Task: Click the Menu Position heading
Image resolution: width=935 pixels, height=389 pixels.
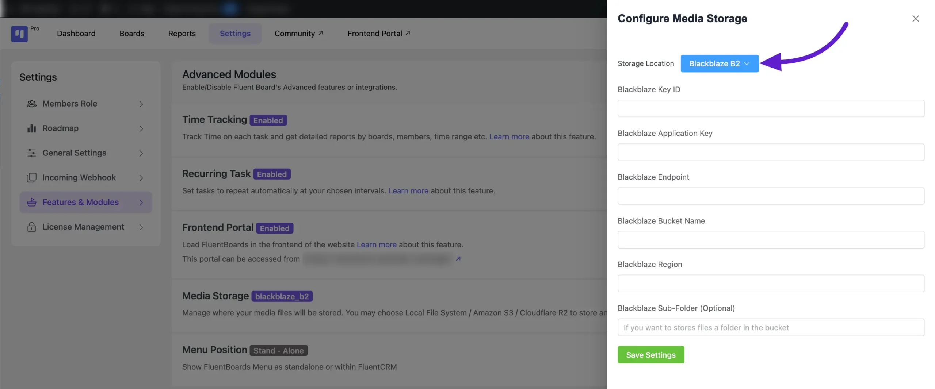Action: (x=215, y=350)
